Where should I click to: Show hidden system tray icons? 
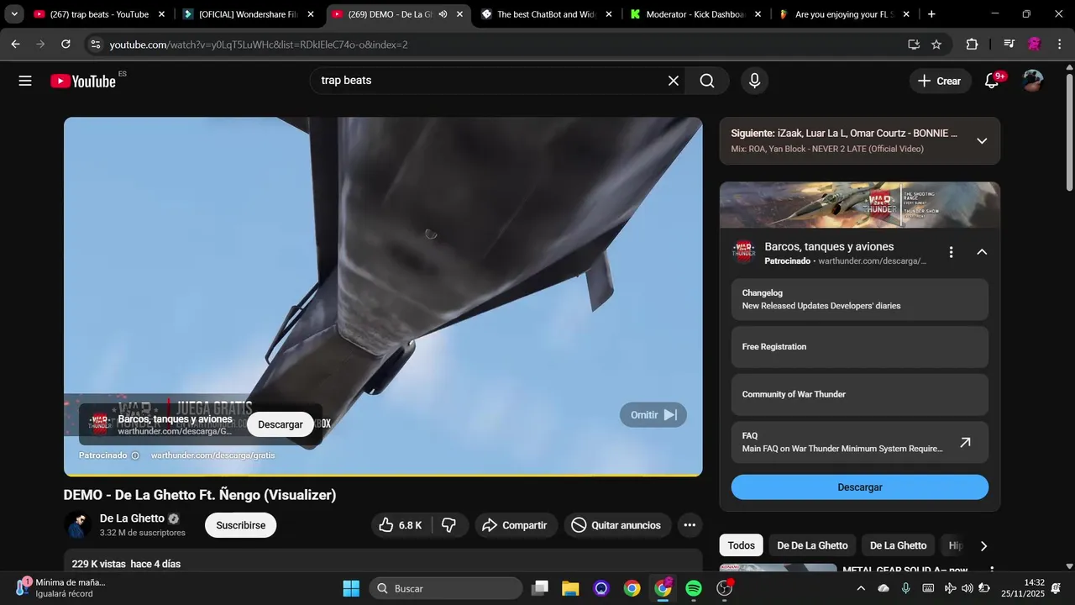pos(860,588)
